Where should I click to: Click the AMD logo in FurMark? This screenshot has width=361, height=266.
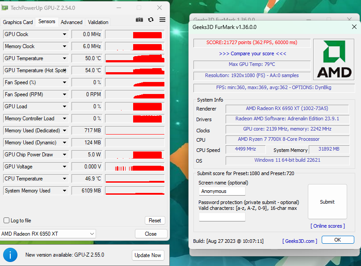point(334,59)
